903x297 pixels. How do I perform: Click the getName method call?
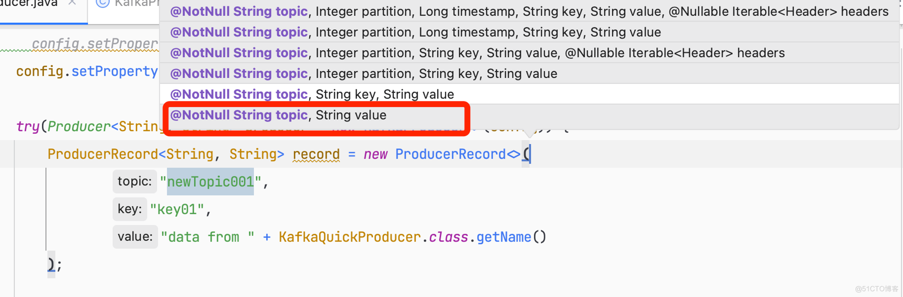(503, 237)
